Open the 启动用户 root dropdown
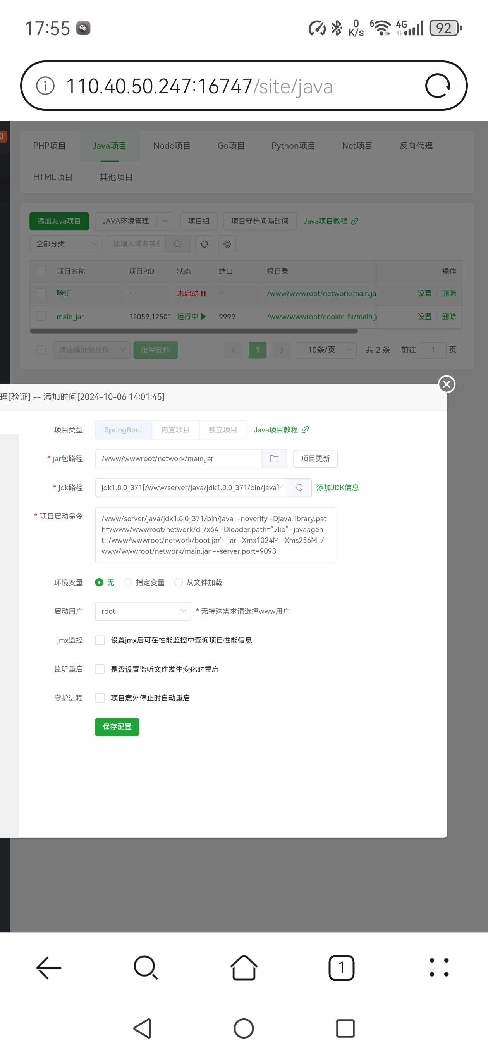This screenshot has height=1054, width=488. tap(143, 611)
